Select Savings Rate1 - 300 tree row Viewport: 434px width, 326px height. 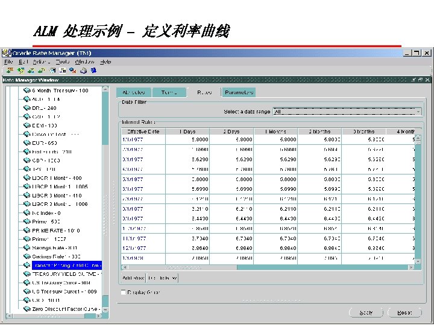(56, 257)
